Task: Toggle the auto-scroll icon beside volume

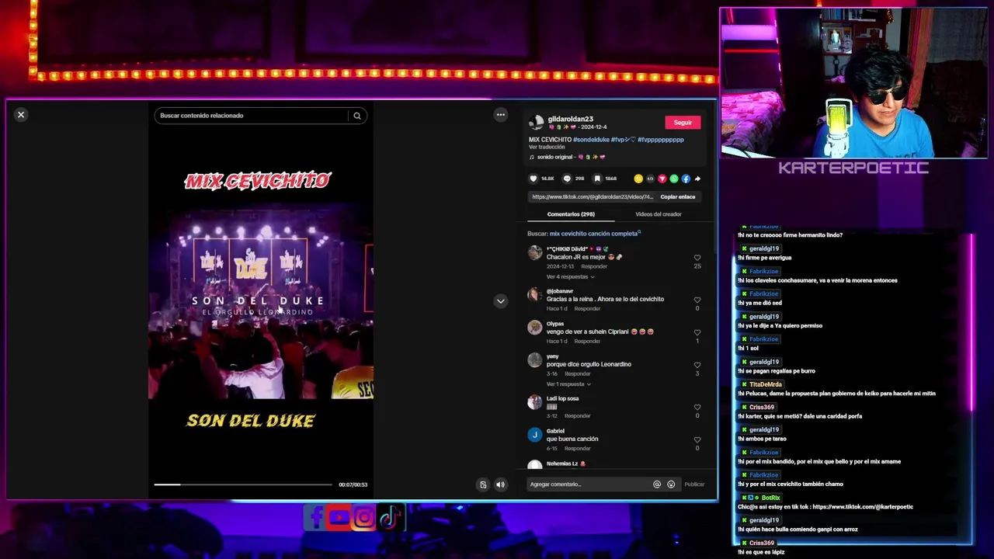Action: click(483, 484)
